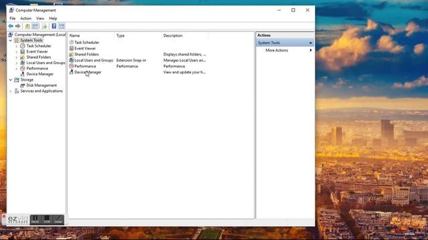Screen dimensions: 428x240
Task: Select Storage in the console tree
Action: [x=27, y=80]
